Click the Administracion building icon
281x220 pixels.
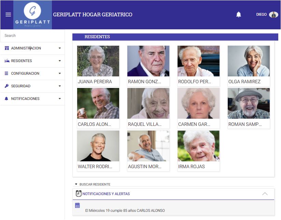pos(6,48)
